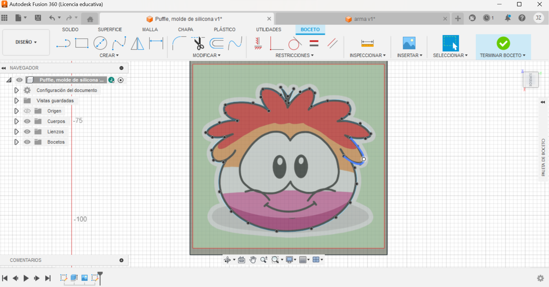The image size is (549, 287).
Task: Click the Insert image icon
Action: [409, 43]
